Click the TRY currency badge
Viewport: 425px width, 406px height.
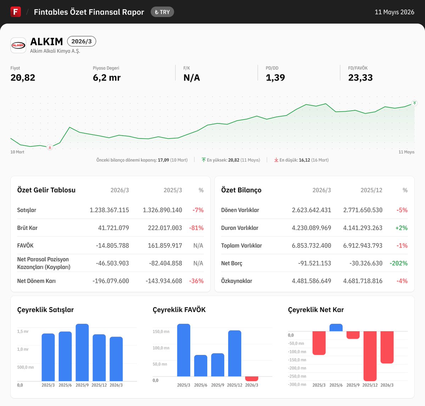[x=162, y=12]
